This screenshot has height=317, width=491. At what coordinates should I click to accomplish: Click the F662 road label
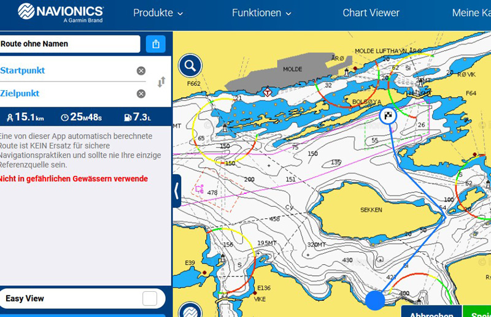pos(193,83)
